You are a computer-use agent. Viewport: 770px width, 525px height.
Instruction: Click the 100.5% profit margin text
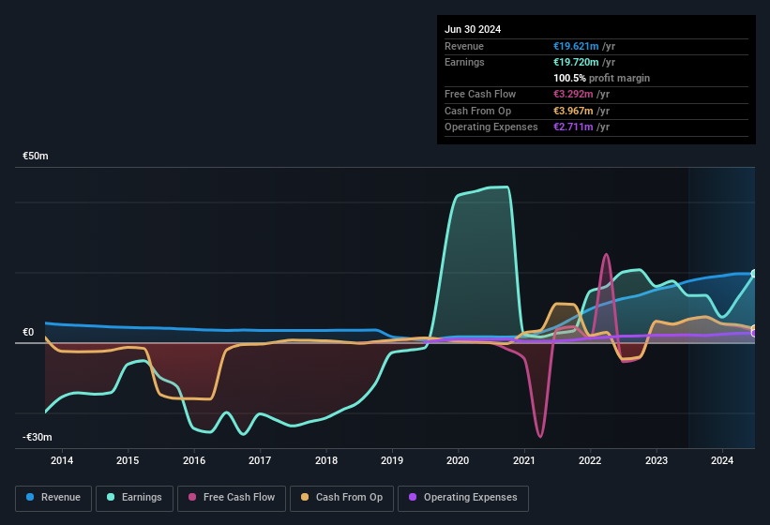(x=601, y=78)
